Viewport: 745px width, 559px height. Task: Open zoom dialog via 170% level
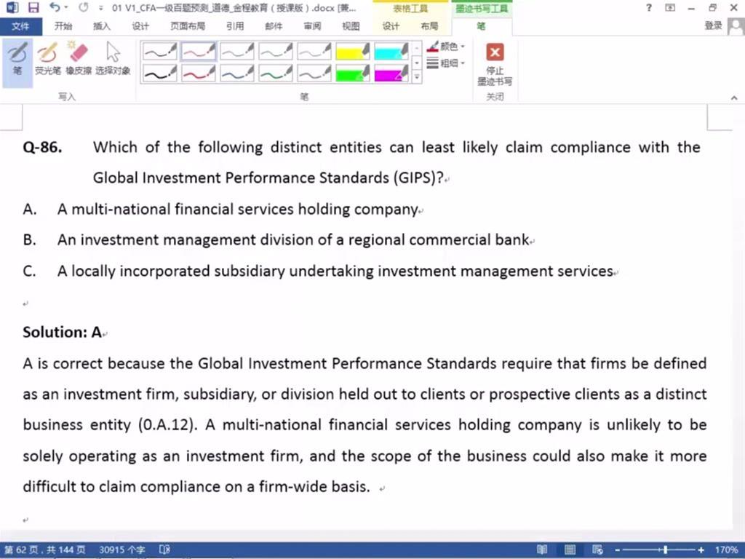(726, 550)
